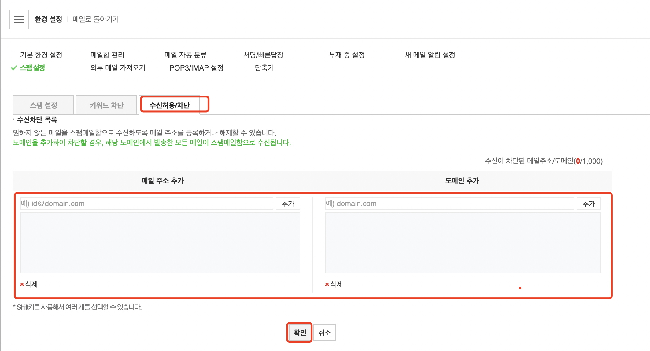Select the 수신허용/차단 tab
This screenshot has height=351, width=650.
pos(170,105)
